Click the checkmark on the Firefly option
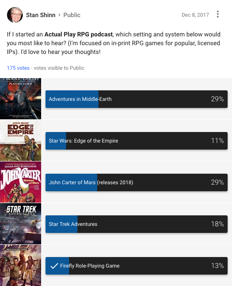This screenshot has height=286, width=232. (54, 266)
